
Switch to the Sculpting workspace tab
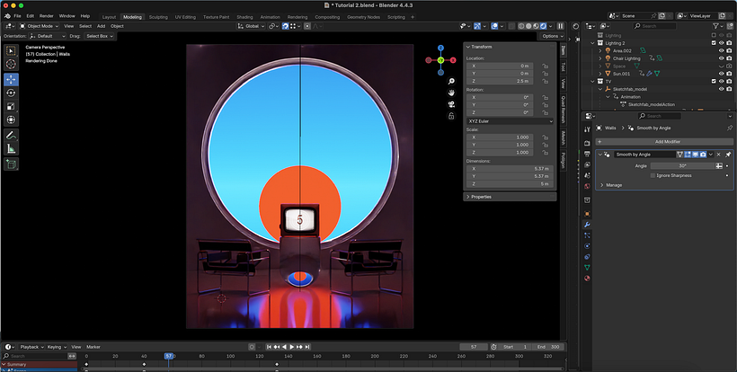(x=158, y=17)
